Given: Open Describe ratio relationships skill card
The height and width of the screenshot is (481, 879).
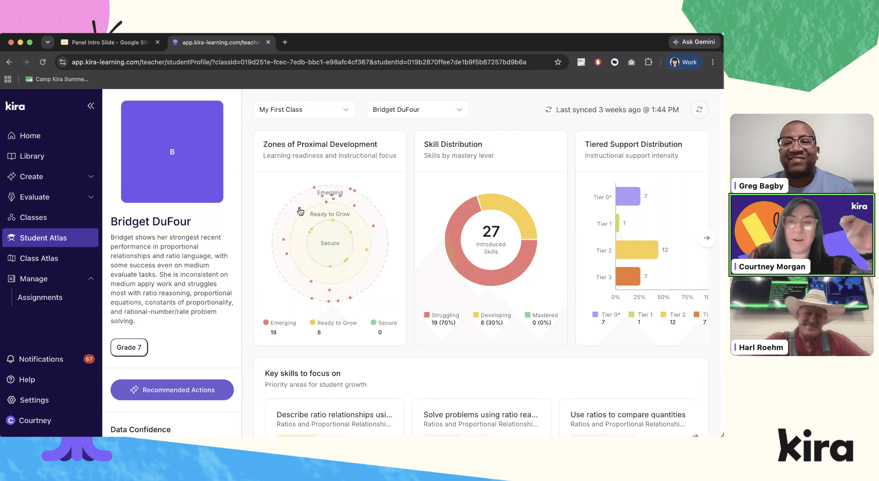Looking at the screenshot, I should pyautogui.click(x=335, y=419).
